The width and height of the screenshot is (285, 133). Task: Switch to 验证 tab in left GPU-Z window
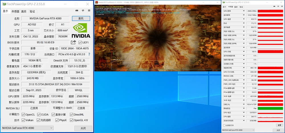[32, 11]
